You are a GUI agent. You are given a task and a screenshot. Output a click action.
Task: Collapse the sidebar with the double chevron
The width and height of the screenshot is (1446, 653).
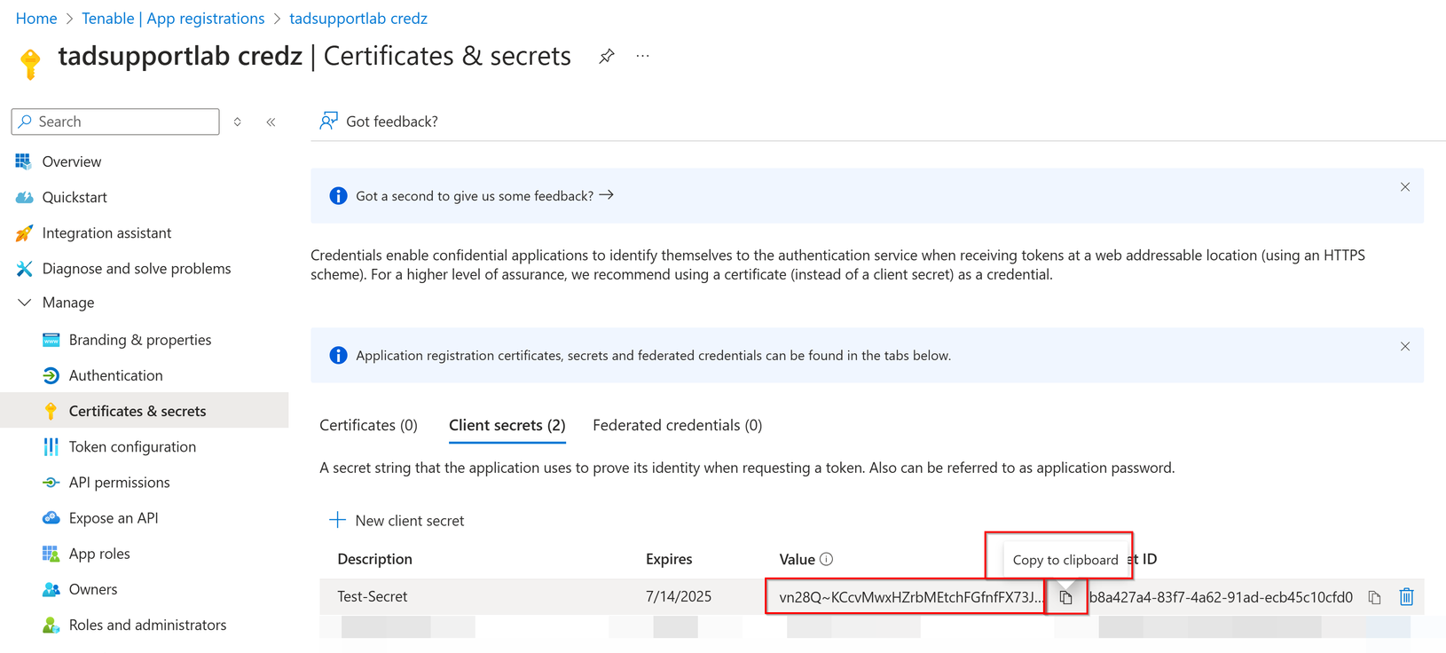pyautogui.click(x=271, y=122)
